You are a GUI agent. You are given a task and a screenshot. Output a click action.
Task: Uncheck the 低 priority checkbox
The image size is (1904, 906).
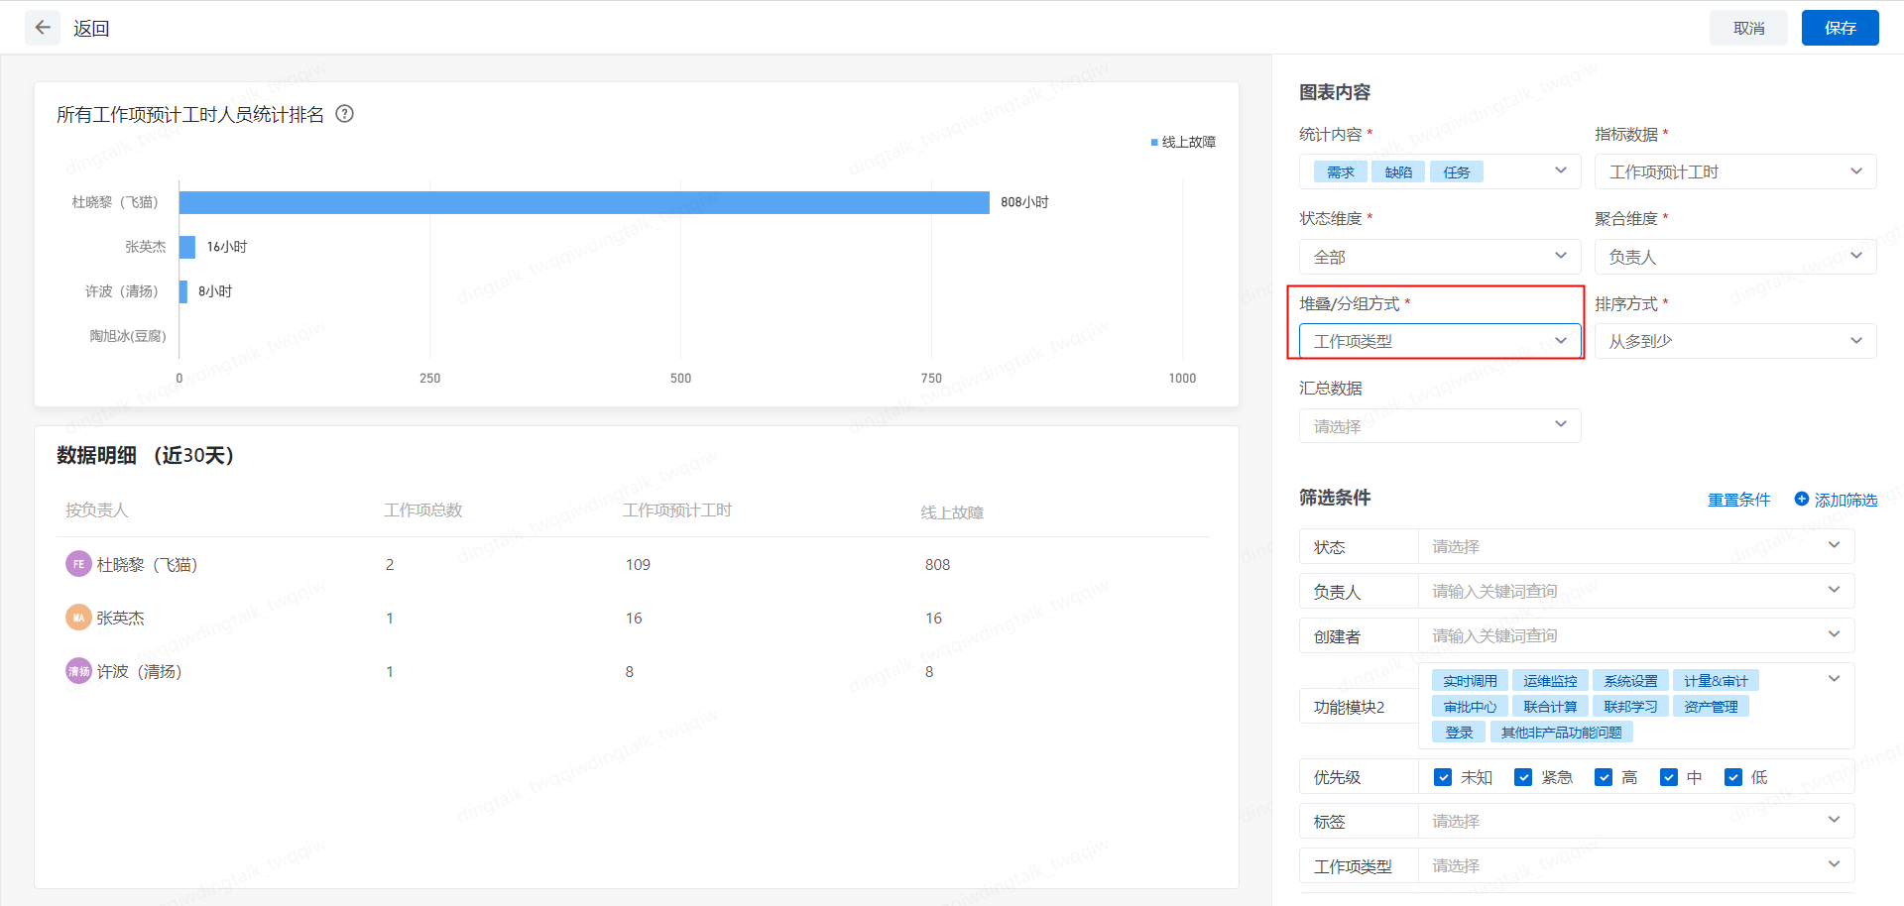click(x=1733, y=777)
